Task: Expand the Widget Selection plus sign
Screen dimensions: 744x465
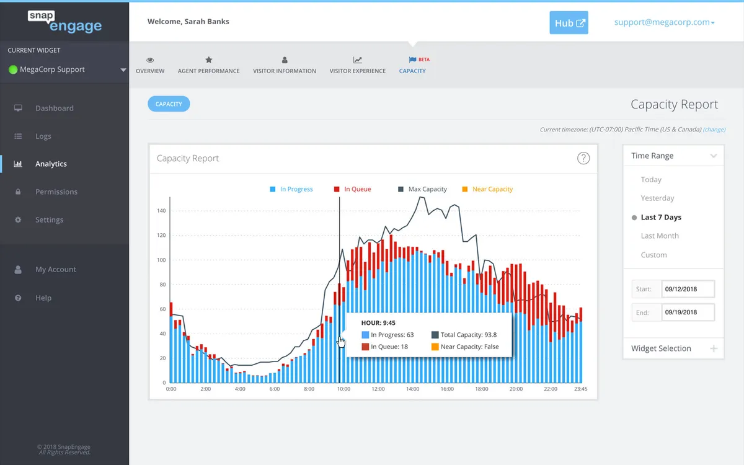Action: (714, 348)
